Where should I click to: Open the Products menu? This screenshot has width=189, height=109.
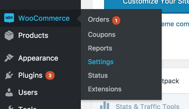click(x=33, y=35)
